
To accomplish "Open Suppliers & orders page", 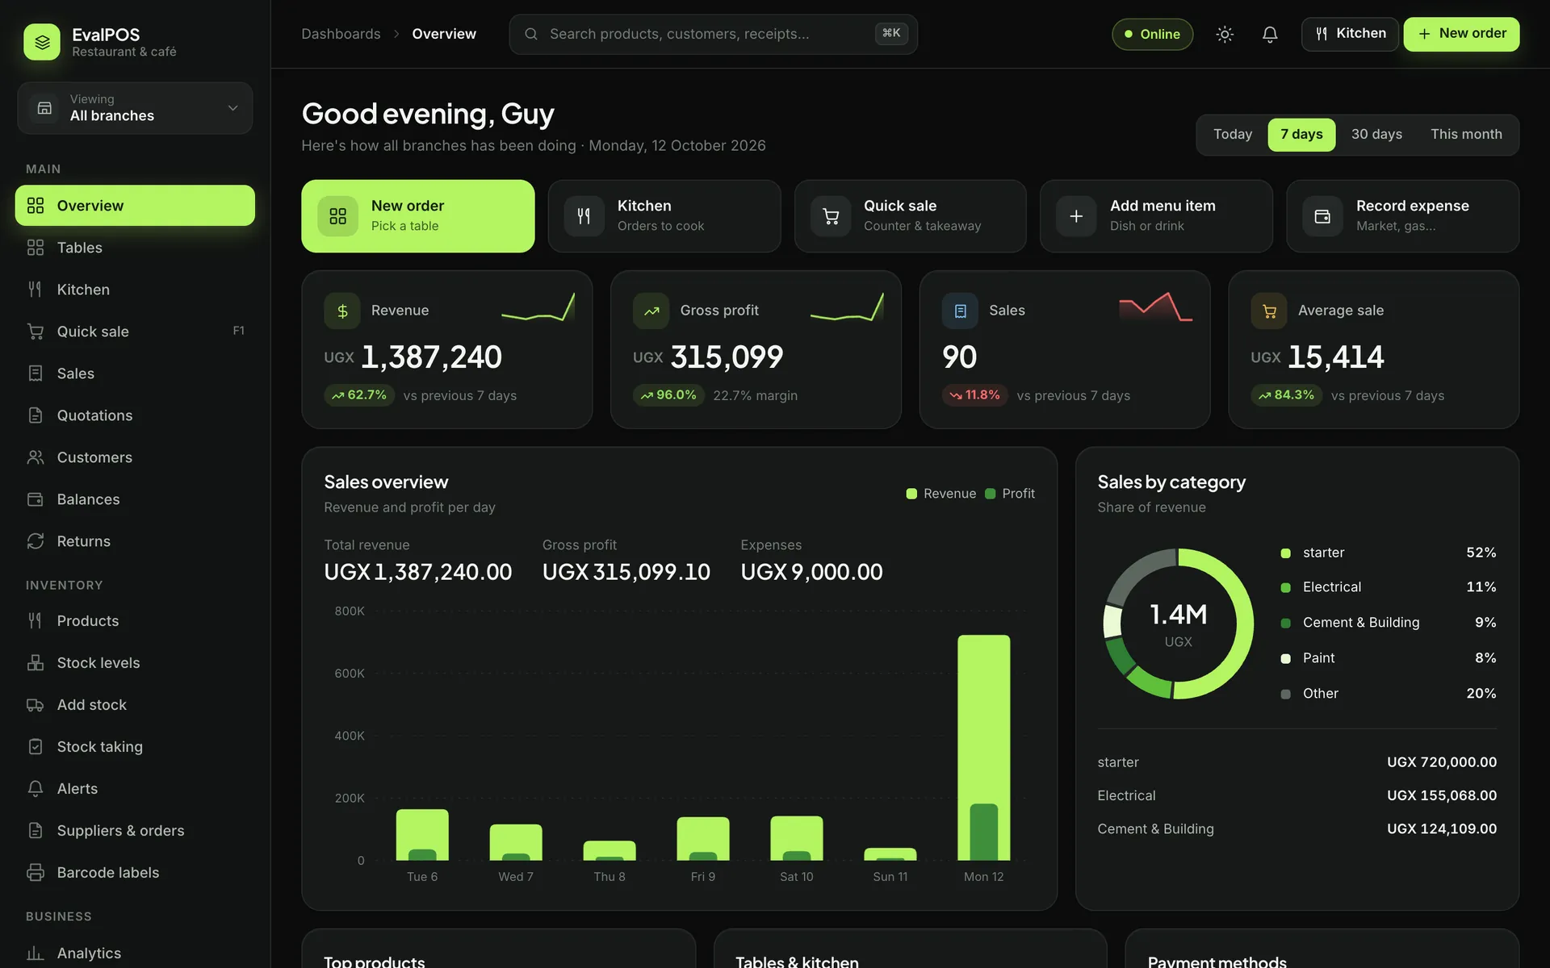I will coord(135,831).
